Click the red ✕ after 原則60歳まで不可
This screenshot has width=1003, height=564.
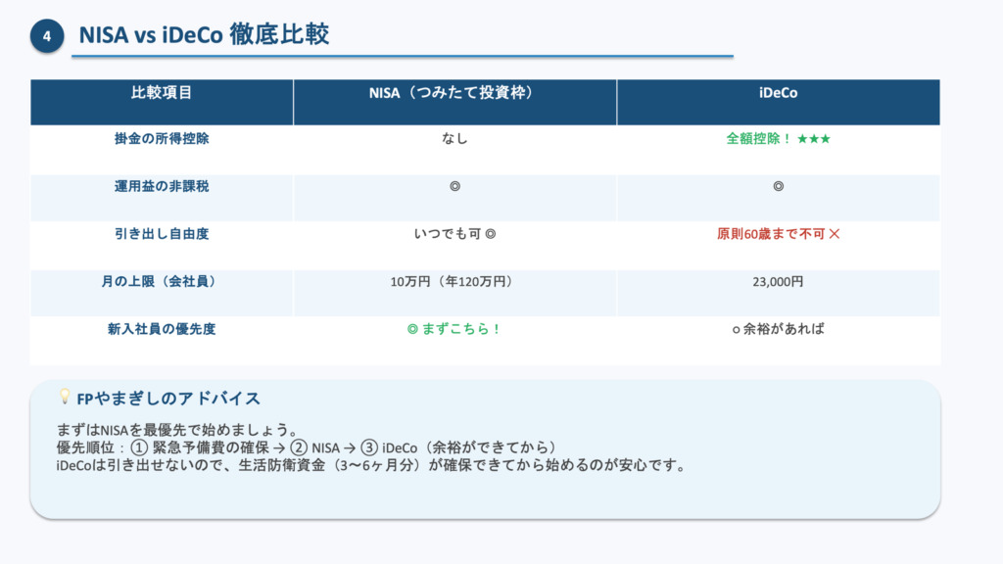[x=834, y=235]
